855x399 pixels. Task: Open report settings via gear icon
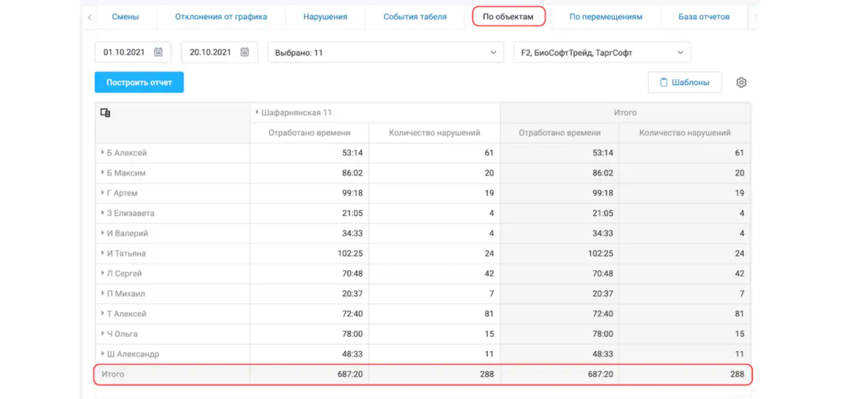click(x=741, y=82)
